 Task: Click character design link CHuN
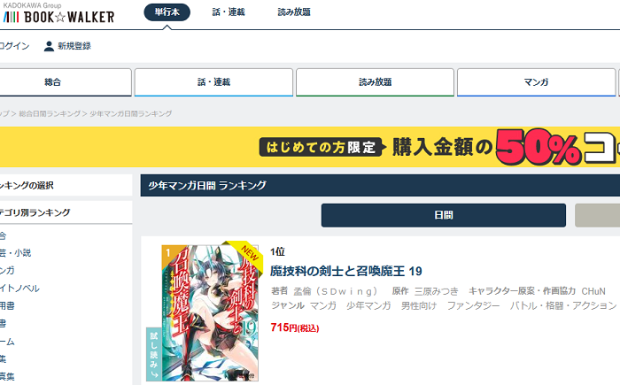point(593,291)
